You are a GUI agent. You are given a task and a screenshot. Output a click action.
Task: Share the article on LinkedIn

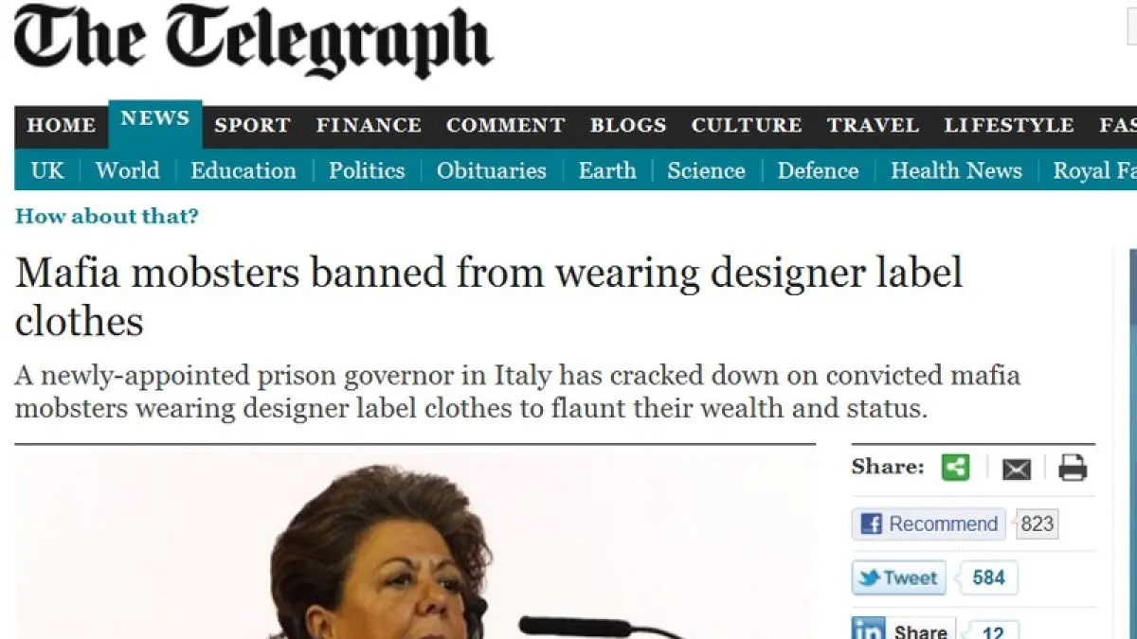[903, 629]
